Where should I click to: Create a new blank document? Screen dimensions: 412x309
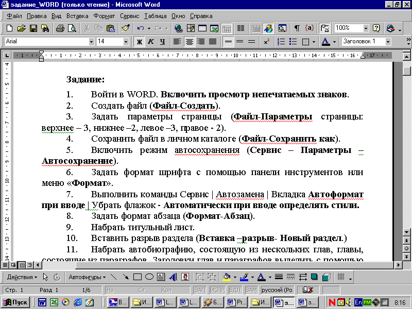tap(9, 28)
